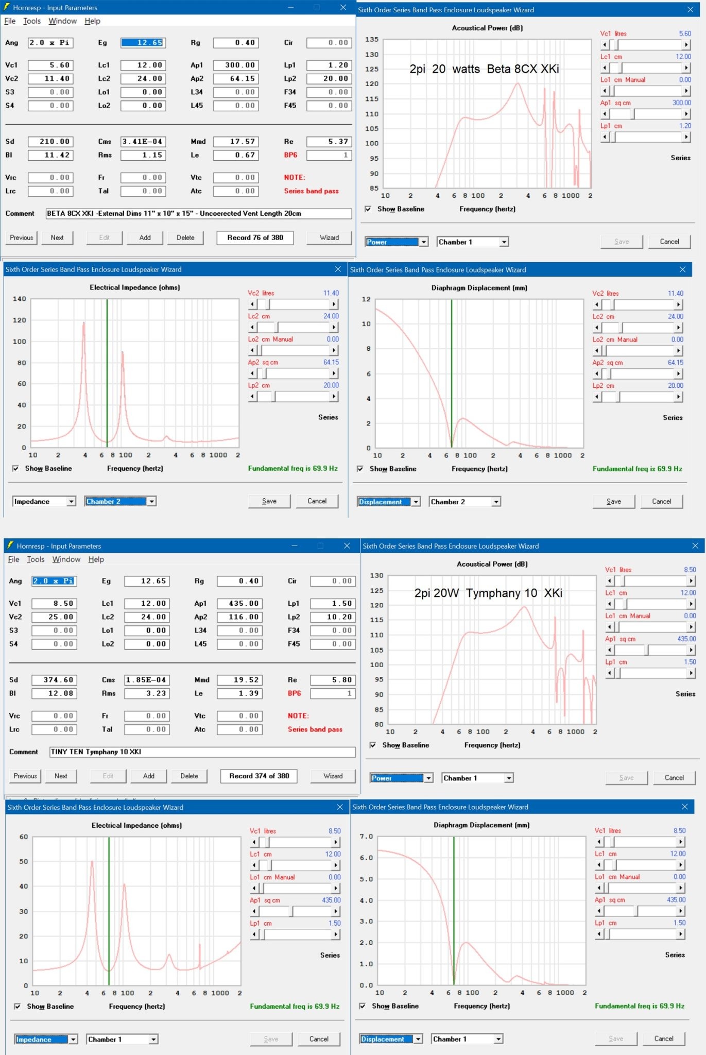The width and height of the screenshot is (706, 1055).
Task: Toggle Show Baseline in Tymphany power wizard
Action: click(x=373, y=745)
